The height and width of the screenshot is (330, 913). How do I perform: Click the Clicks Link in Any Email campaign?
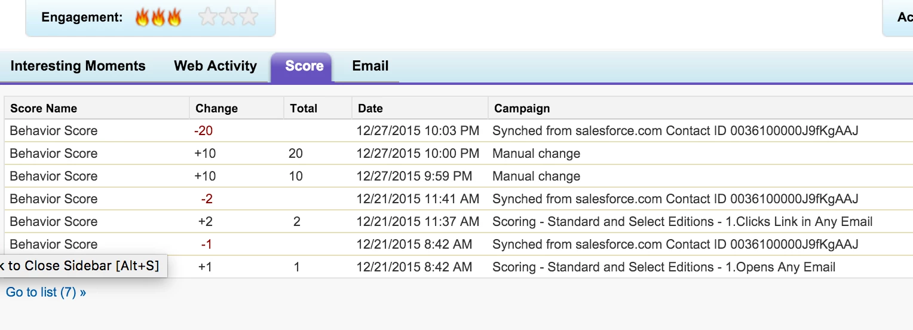[x=682, y=222]
